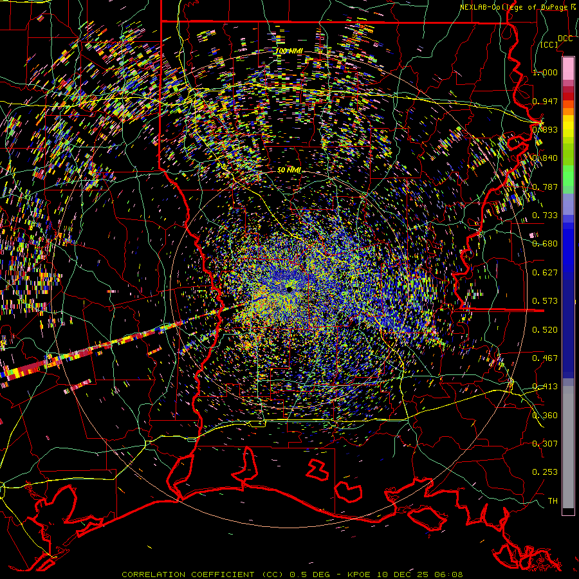Screen dimensions: 579x579
Task: Select the "[CC]" units label
Action: coord(549,44)
